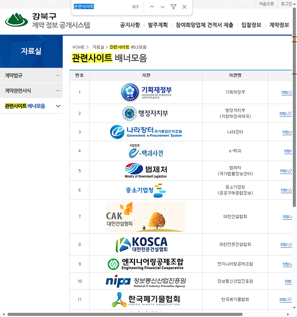Open http link in 대한건설협회 row
Viewport: 297px width, 317px height.
coord(287,216)
